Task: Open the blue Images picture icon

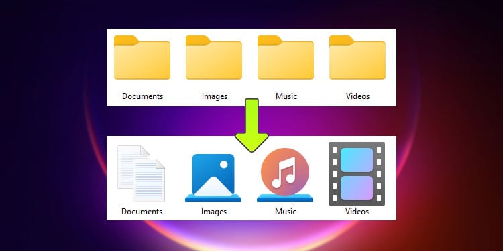Action: 213,178
